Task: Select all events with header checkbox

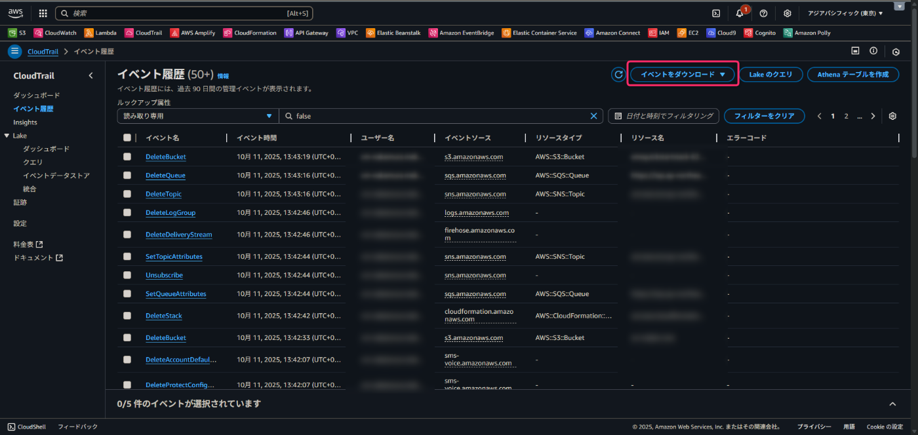Action: (127, 138)
